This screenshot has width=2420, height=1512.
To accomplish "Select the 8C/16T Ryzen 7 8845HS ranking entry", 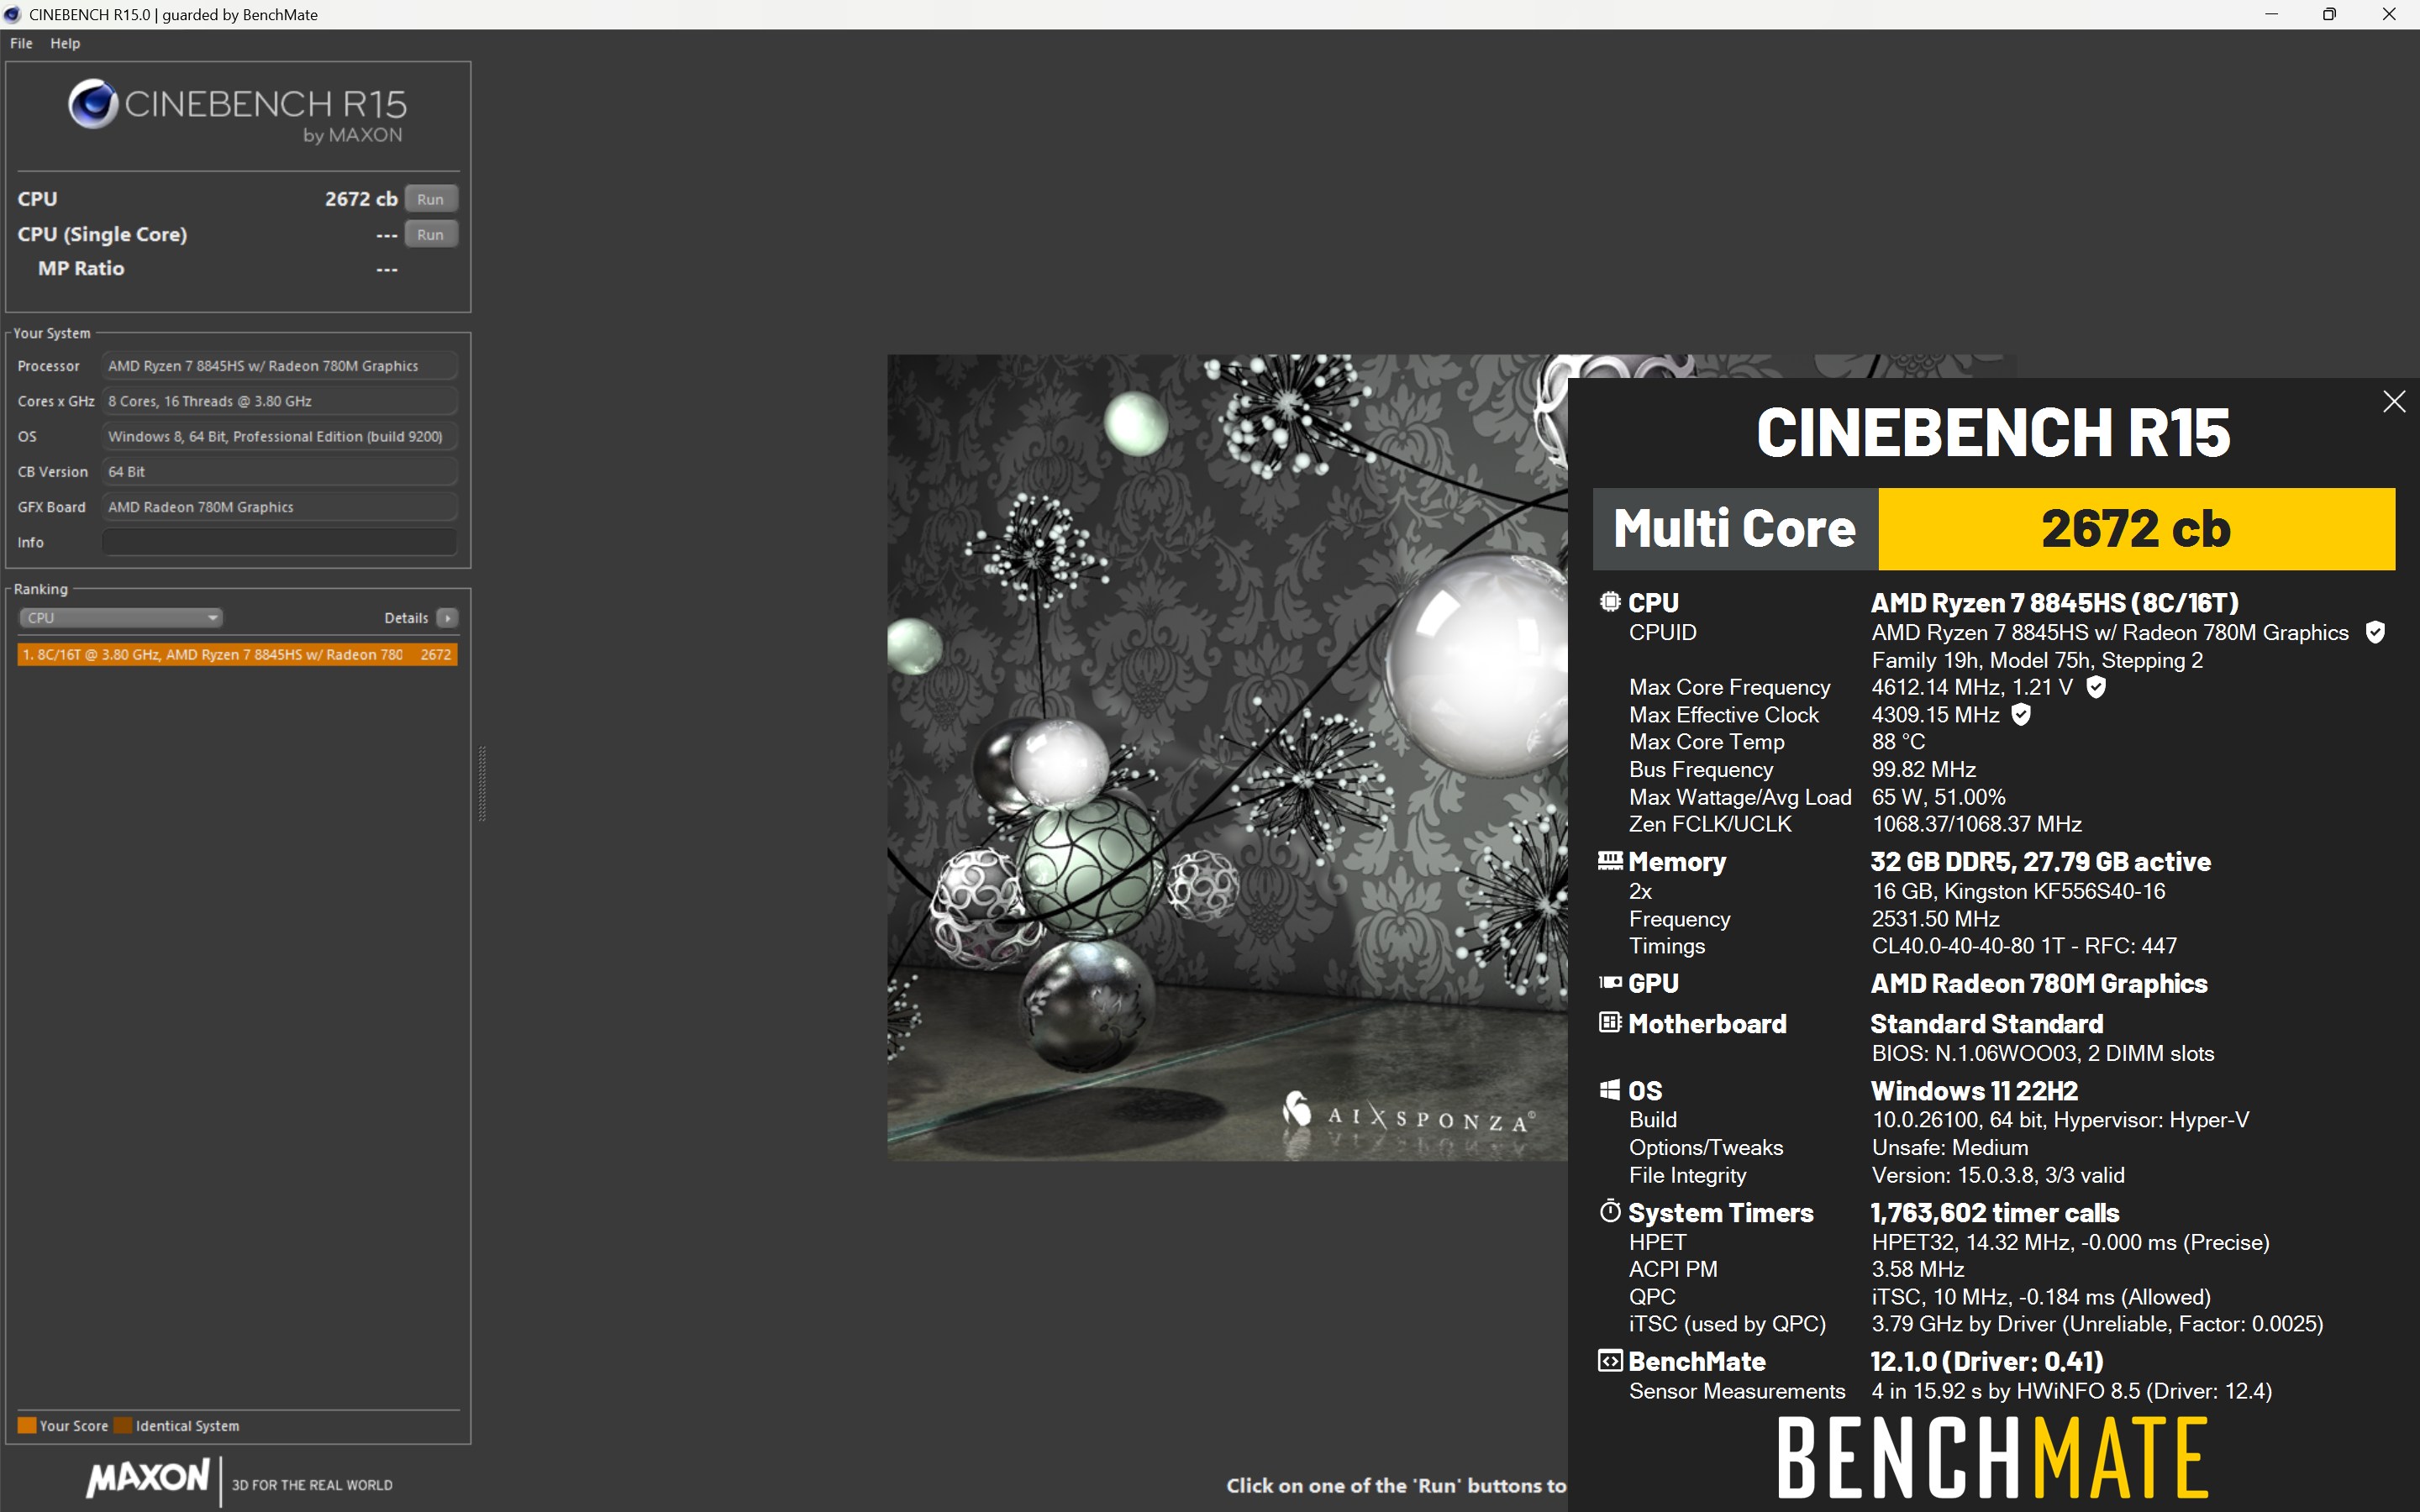I will pyautogui.click(x=237, y=654).
